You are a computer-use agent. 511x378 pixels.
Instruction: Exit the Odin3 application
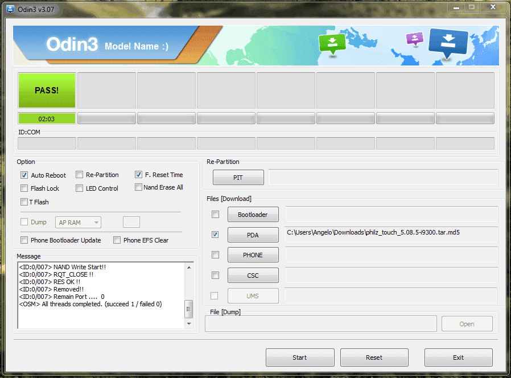[458, 358]
